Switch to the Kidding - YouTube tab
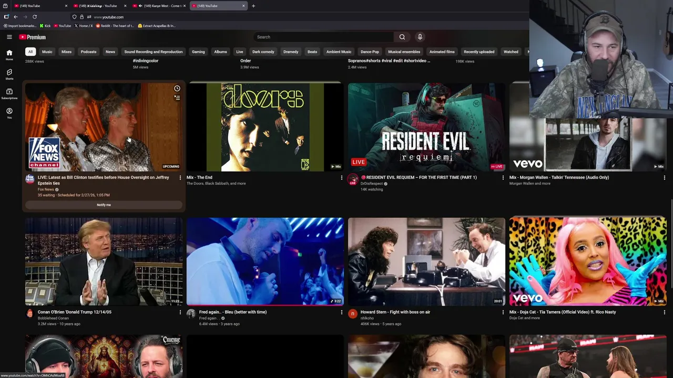 pos(100,6)
